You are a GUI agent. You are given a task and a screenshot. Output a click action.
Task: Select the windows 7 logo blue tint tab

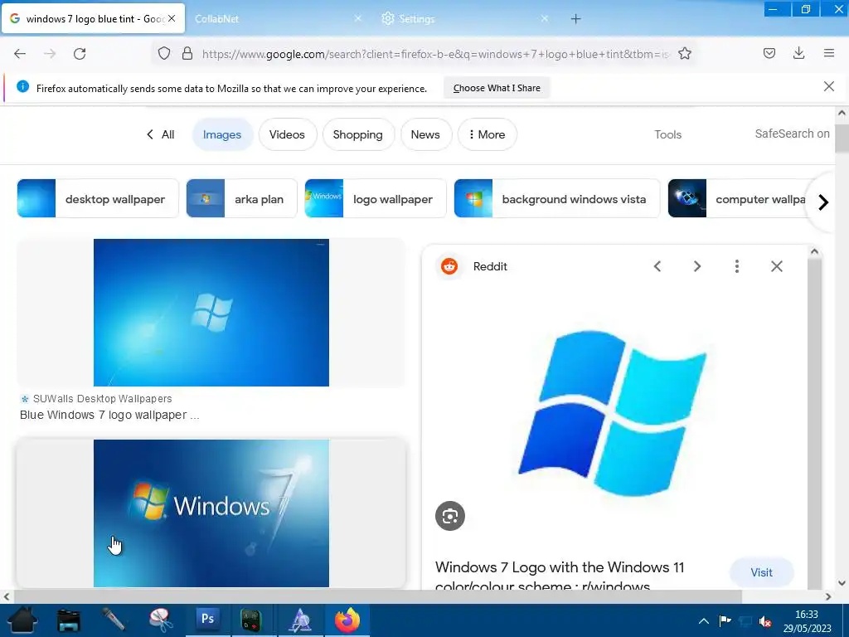pos(92,19)
